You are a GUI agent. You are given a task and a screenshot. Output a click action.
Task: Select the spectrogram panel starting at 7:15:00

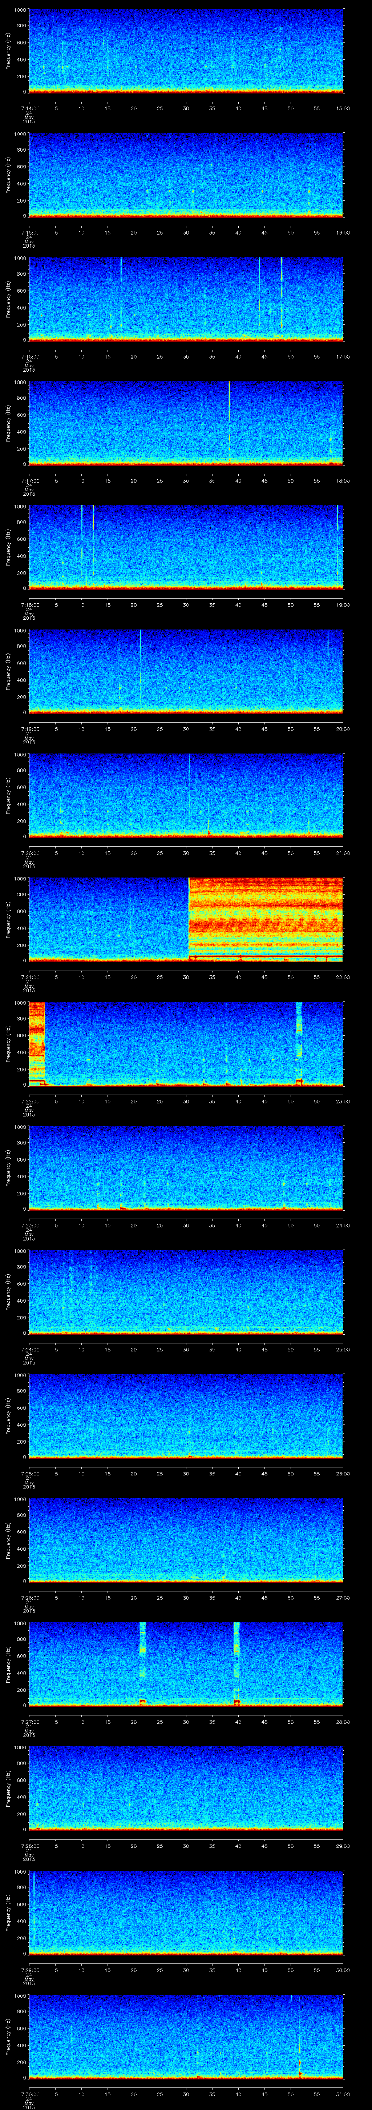click(186, 175)
